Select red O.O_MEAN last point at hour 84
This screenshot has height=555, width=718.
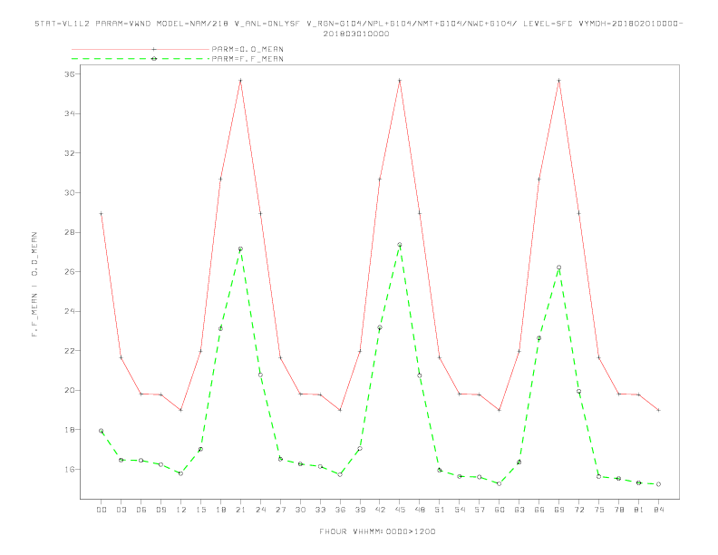tap(659, 410)
